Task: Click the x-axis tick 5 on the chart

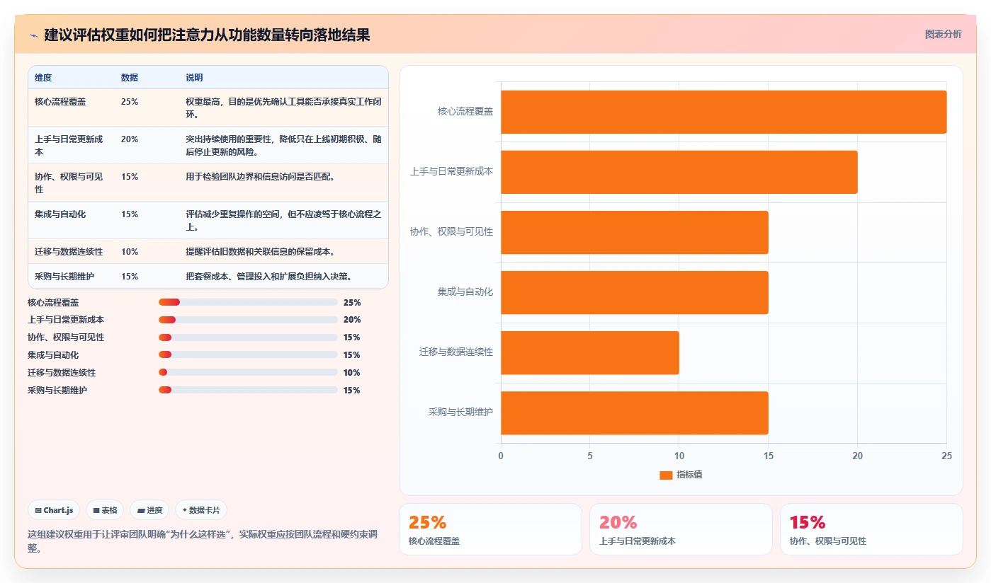Action: pos(590,456)
